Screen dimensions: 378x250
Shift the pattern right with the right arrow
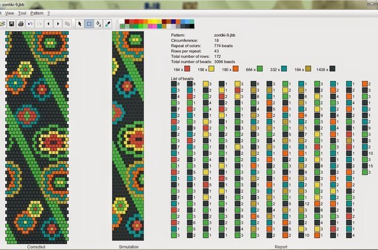click(x=58, y=24)
